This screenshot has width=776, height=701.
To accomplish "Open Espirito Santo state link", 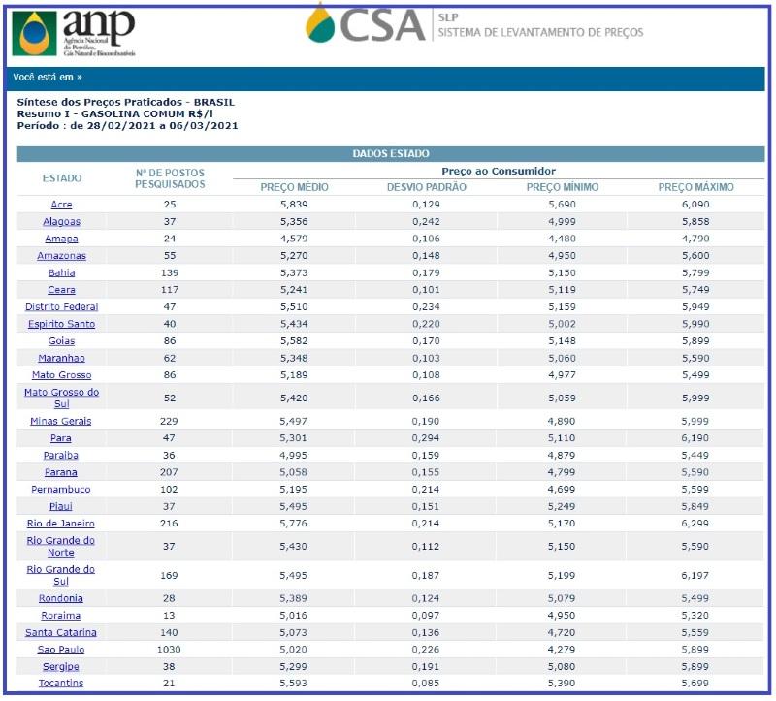I will point(61,324).
